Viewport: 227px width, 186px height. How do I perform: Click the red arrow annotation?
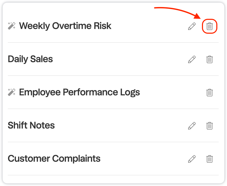pos(177,13)
